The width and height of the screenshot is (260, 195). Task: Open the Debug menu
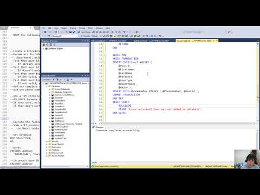point(82,28)
